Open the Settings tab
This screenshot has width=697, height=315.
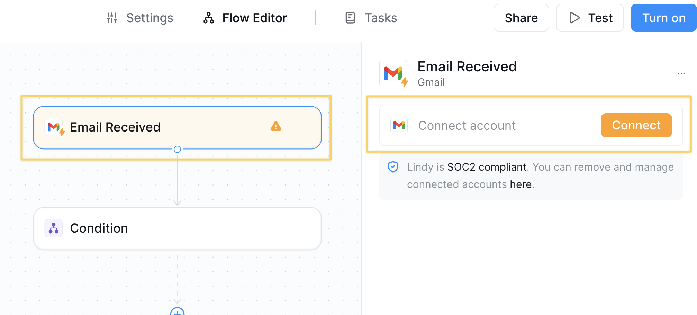150,18
